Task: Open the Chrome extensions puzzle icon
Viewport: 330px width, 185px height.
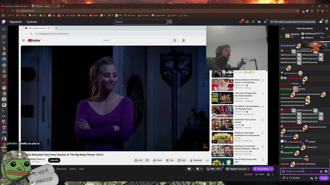Action: click(312, 11)
